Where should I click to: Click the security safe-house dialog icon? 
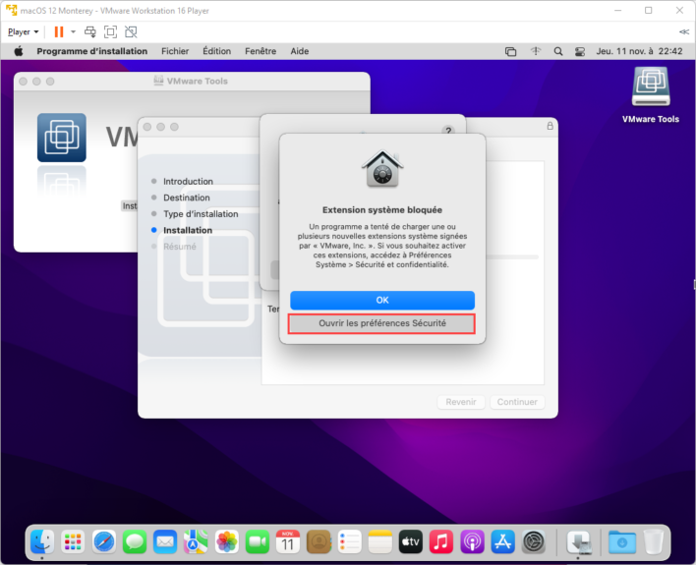tap(382, 169)
